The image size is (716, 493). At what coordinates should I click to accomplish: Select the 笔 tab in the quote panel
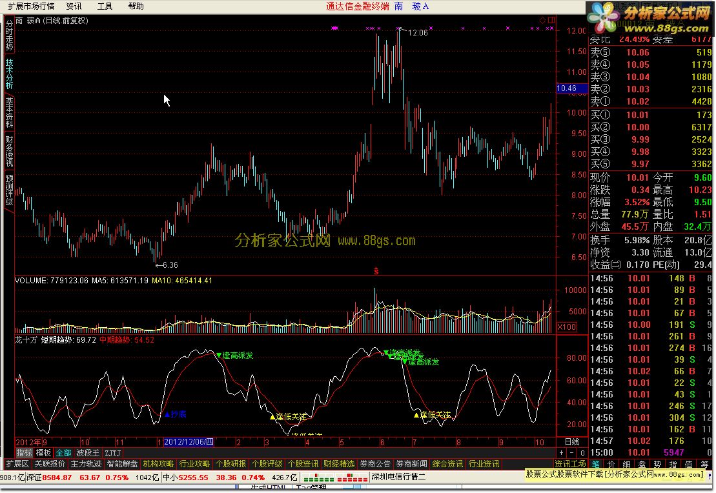tap(596, 464)
